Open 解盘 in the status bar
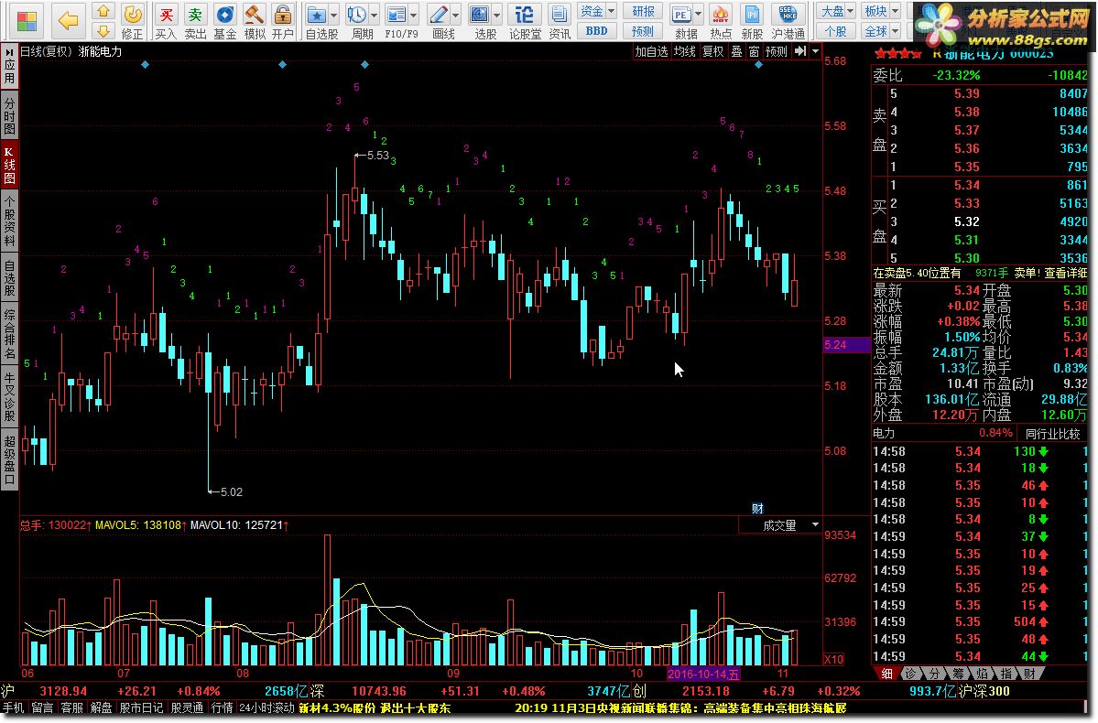Image resolution: width=1098 pixels, height=723 pixels. pyautogui.click(x=101, y=708)
